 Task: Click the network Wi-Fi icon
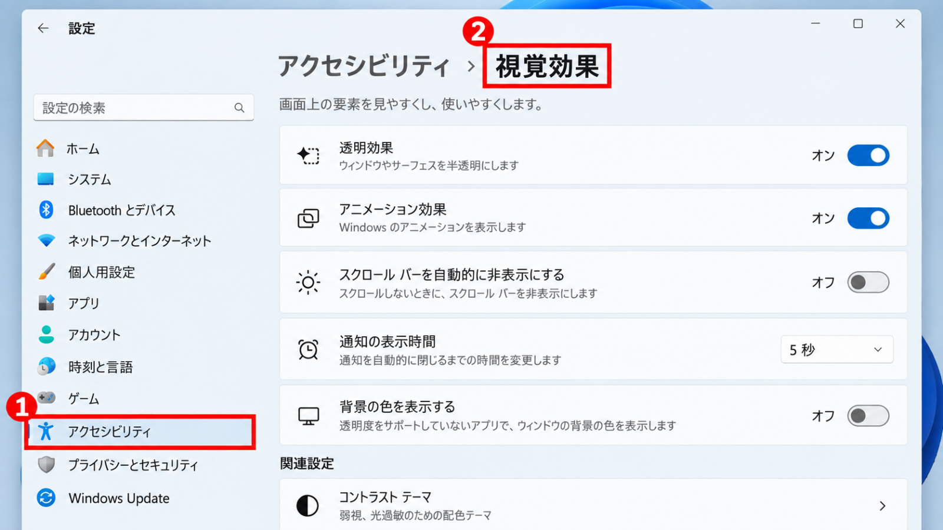pos(46,240)
